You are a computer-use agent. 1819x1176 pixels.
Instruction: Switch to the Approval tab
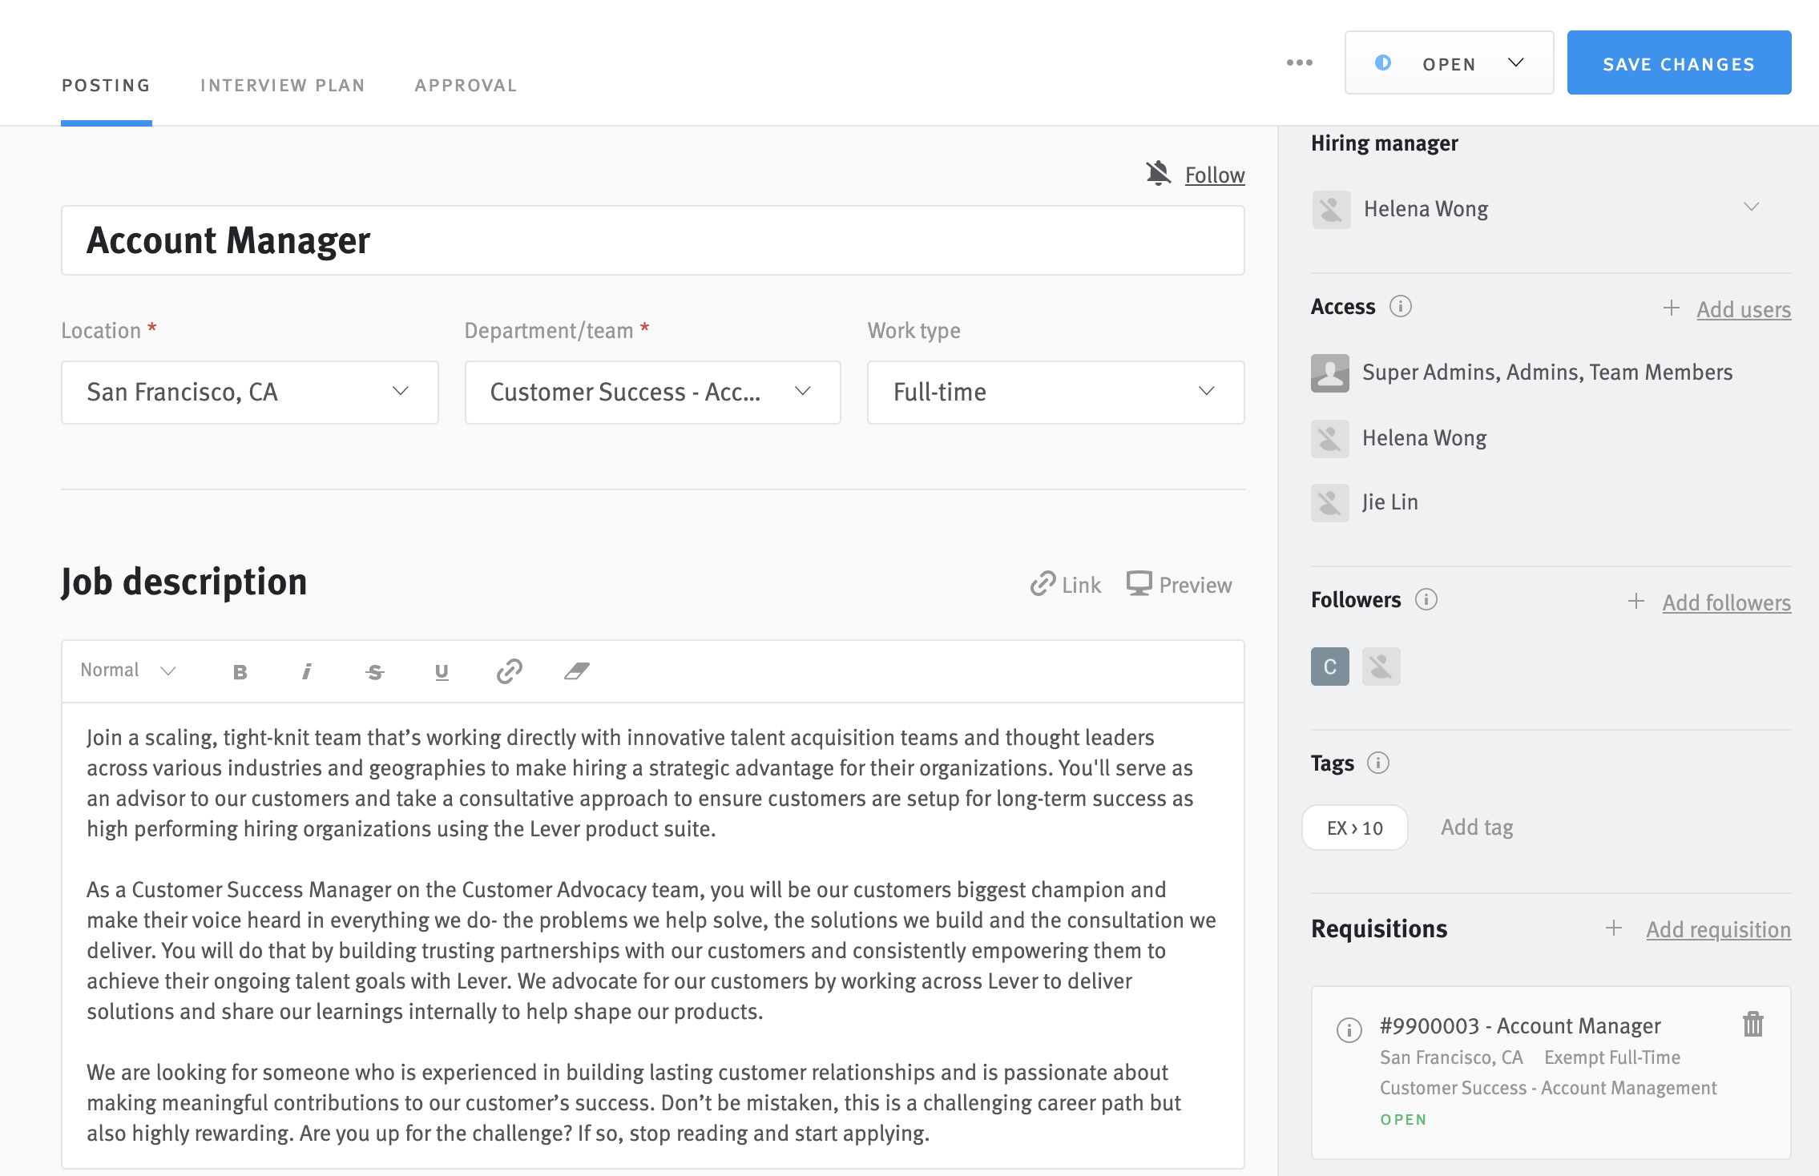466,86
